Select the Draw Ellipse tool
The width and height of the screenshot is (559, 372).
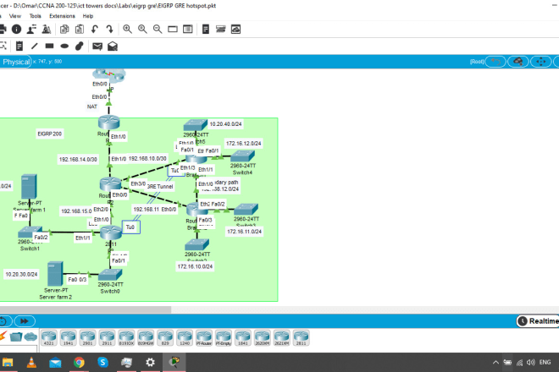[x=64, y=46]
